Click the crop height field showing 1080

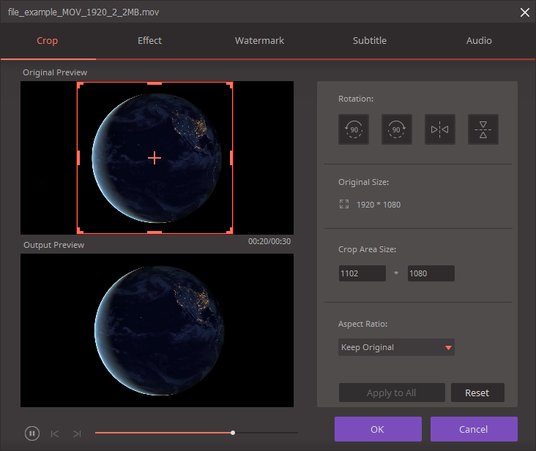click(431, 273)
